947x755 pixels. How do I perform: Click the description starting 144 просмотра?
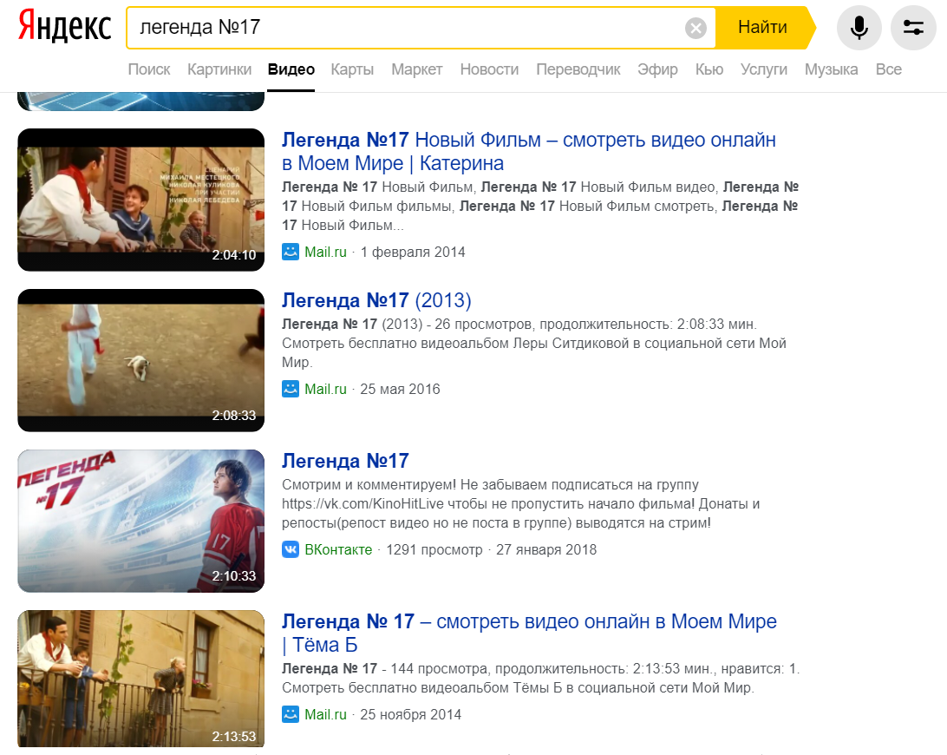click(540, 679)
